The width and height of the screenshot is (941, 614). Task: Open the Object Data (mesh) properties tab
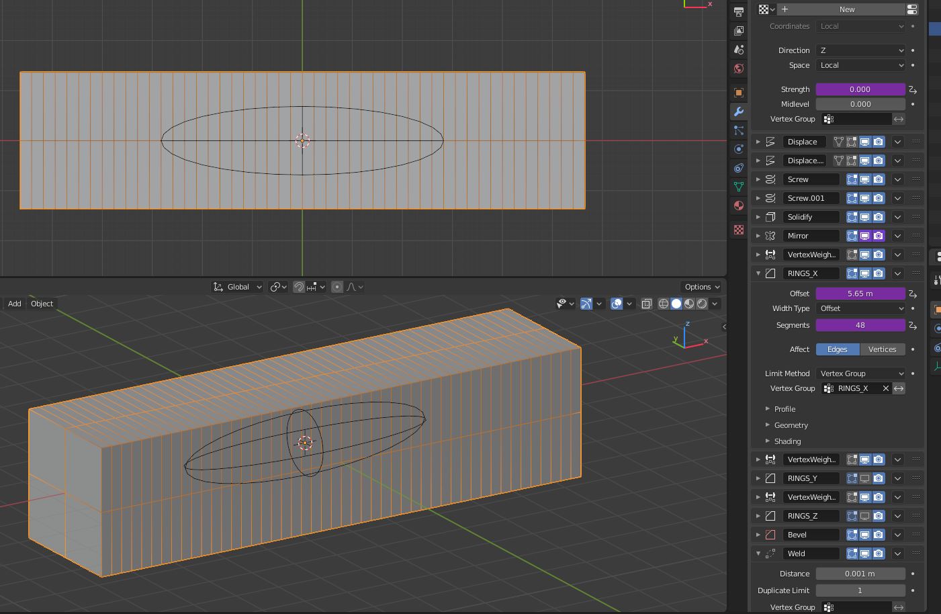coord(738,187)
